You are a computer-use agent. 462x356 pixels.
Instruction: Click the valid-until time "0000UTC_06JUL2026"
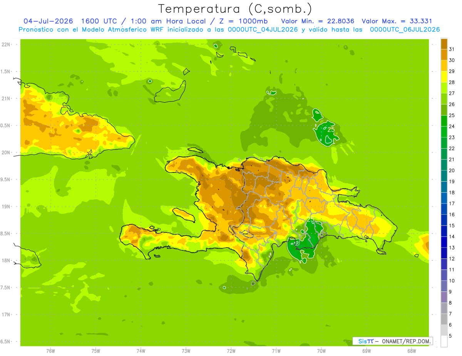click(405, 30)
